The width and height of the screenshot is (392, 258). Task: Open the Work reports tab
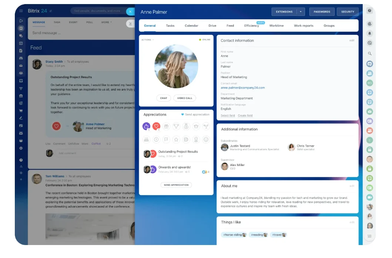click(304, 26)
